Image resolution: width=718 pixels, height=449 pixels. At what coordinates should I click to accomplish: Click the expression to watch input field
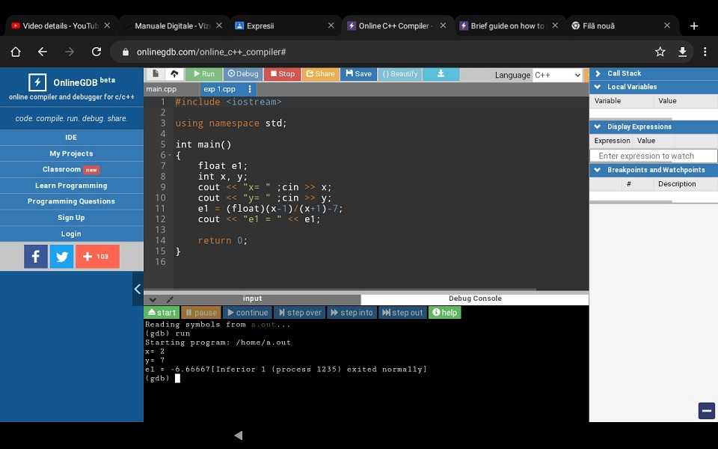653,156
